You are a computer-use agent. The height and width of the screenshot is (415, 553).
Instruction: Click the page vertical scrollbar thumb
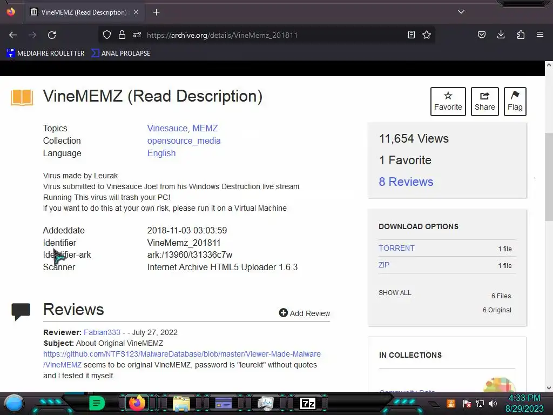(549, 177)
